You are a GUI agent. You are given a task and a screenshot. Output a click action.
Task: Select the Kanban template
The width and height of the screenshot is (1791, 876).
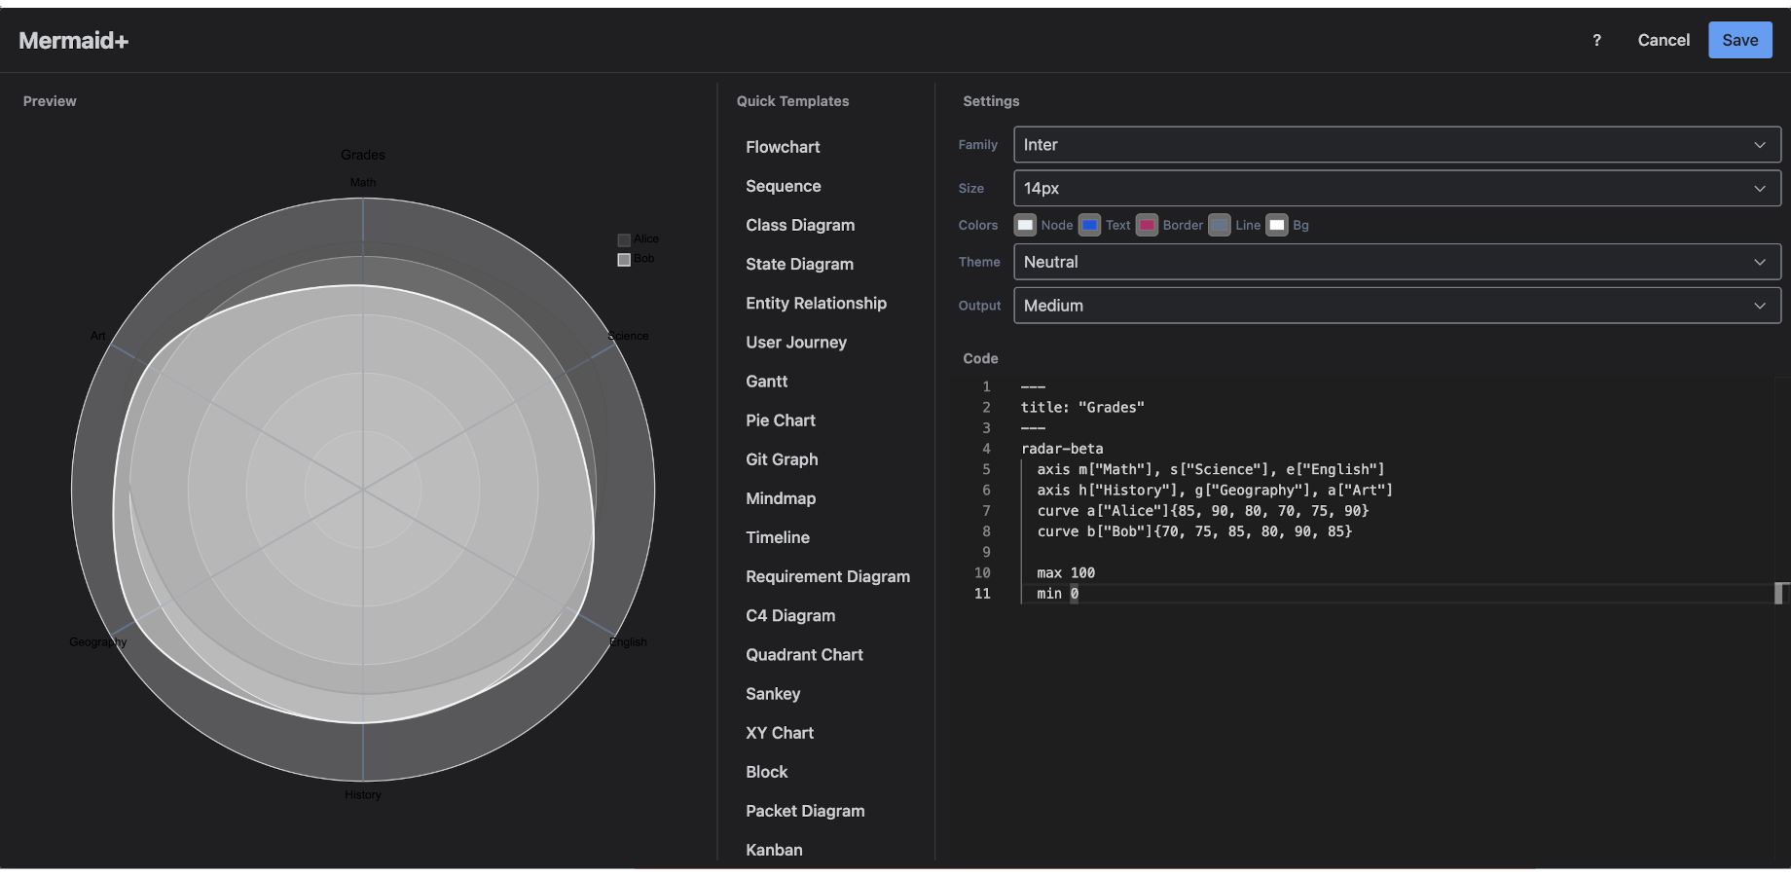pos(774,849)
